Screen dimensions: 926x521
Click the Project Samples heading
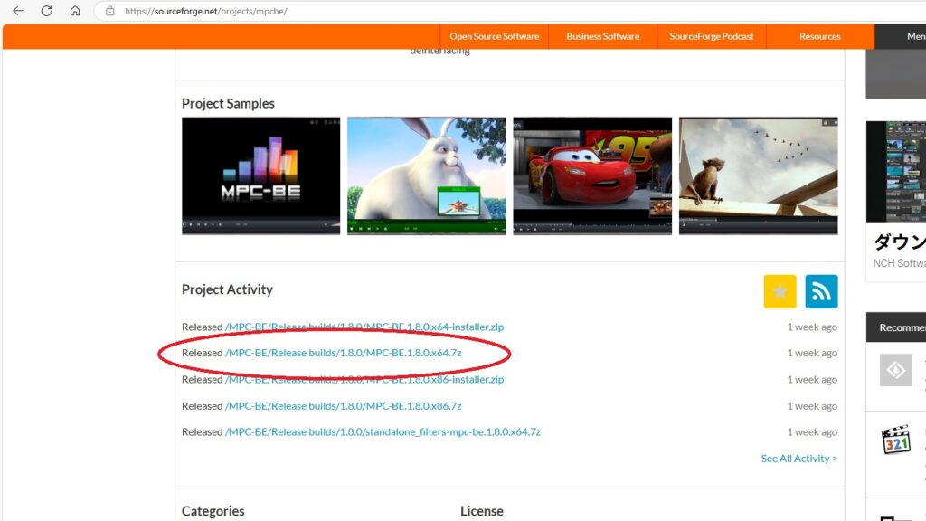tap(228, 103)
